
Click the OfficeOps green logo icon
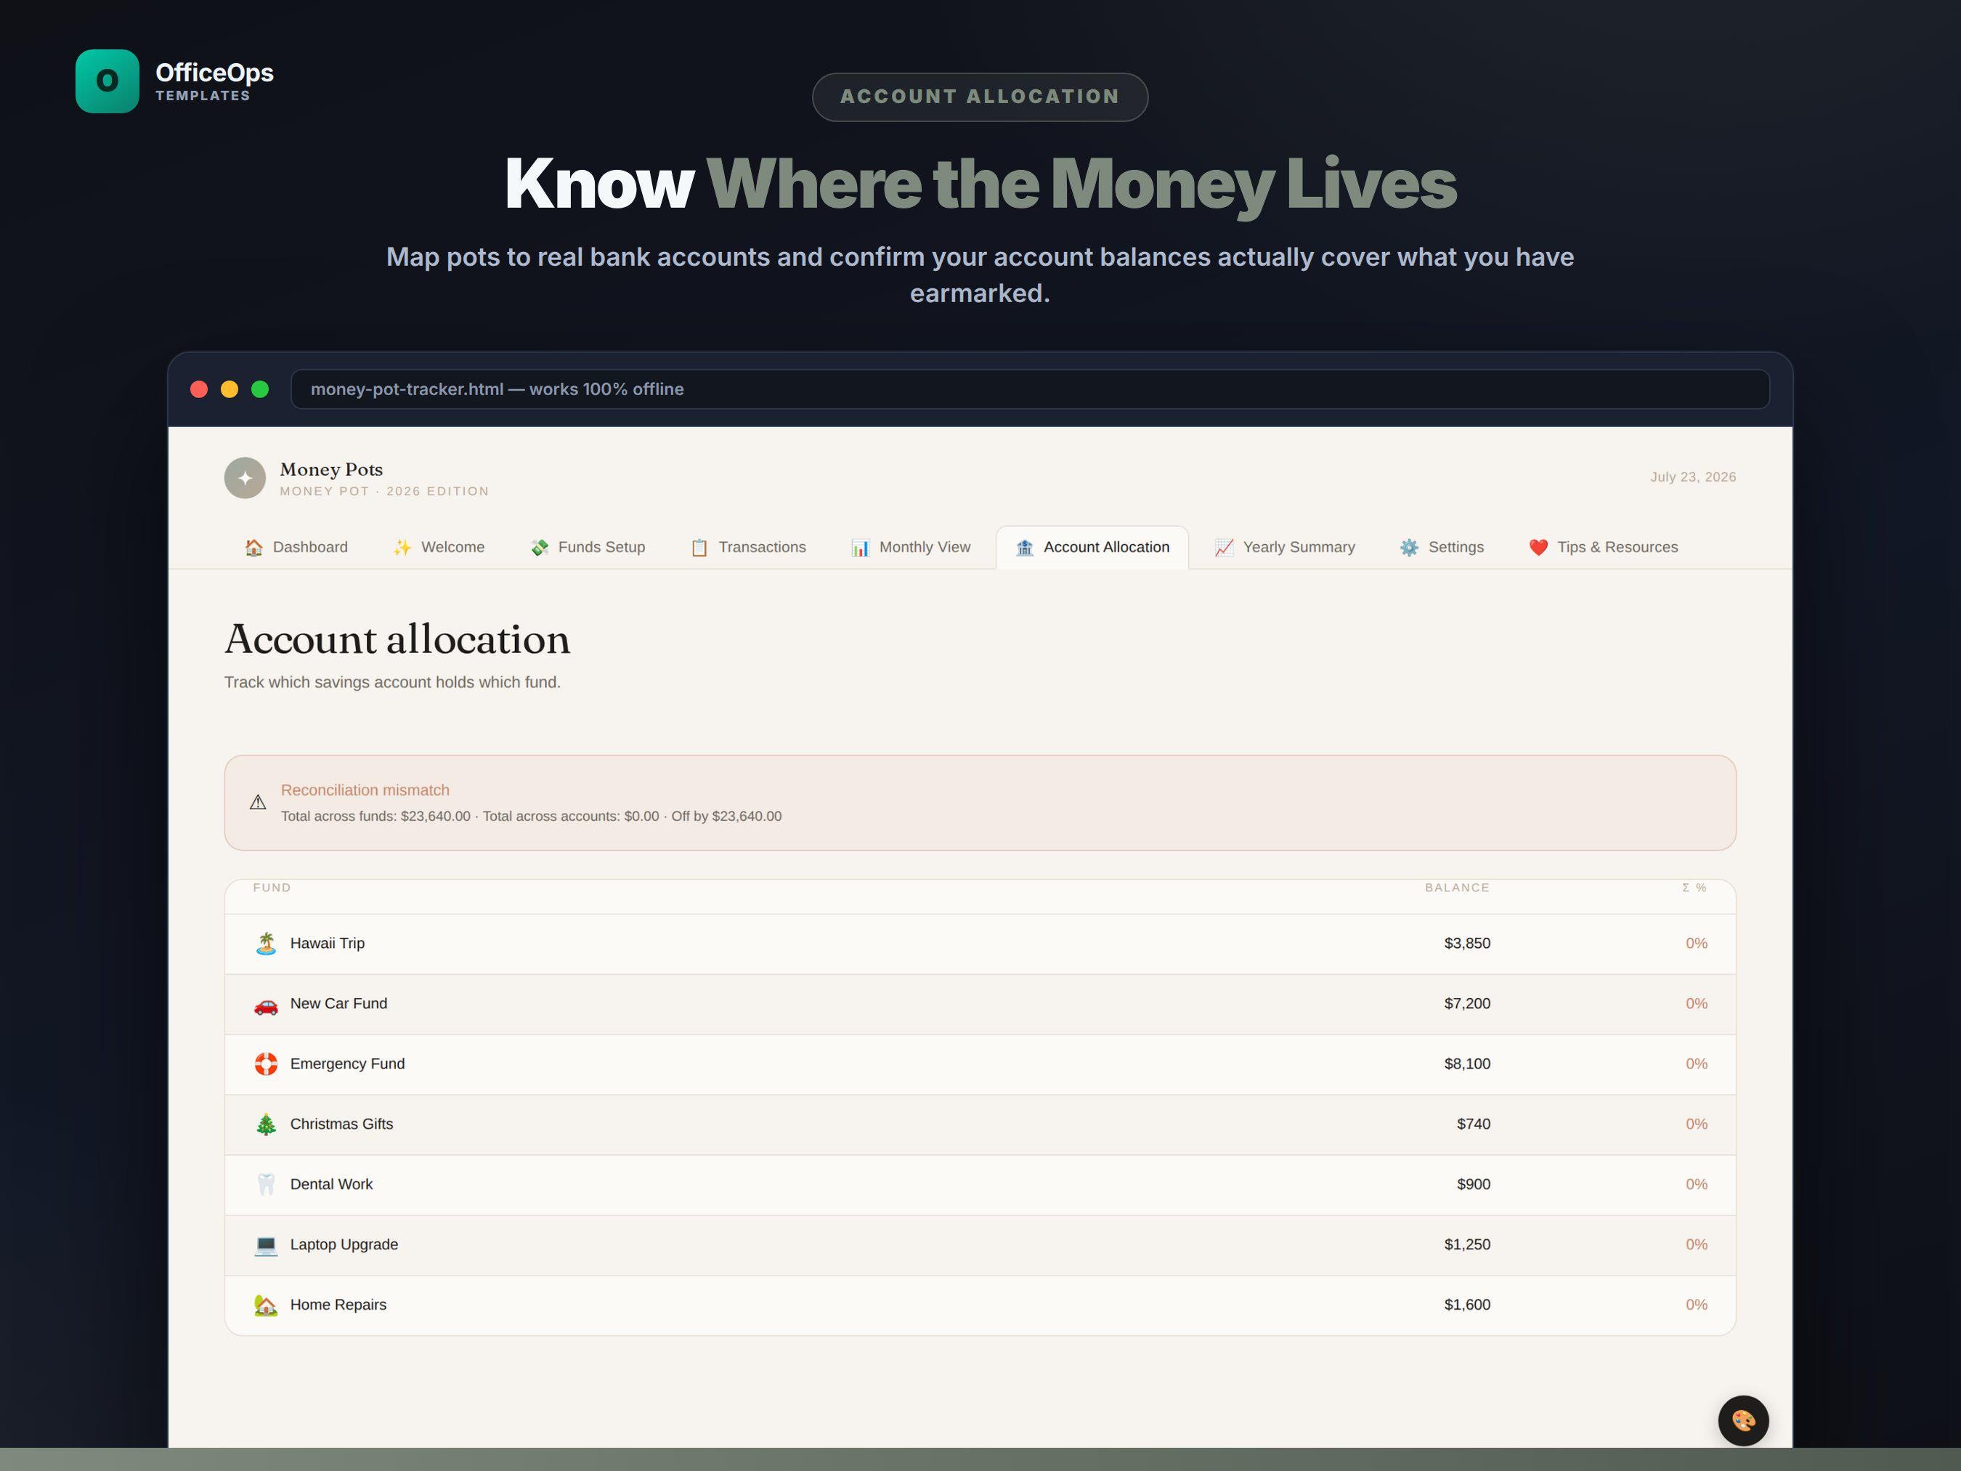(107, 81)
